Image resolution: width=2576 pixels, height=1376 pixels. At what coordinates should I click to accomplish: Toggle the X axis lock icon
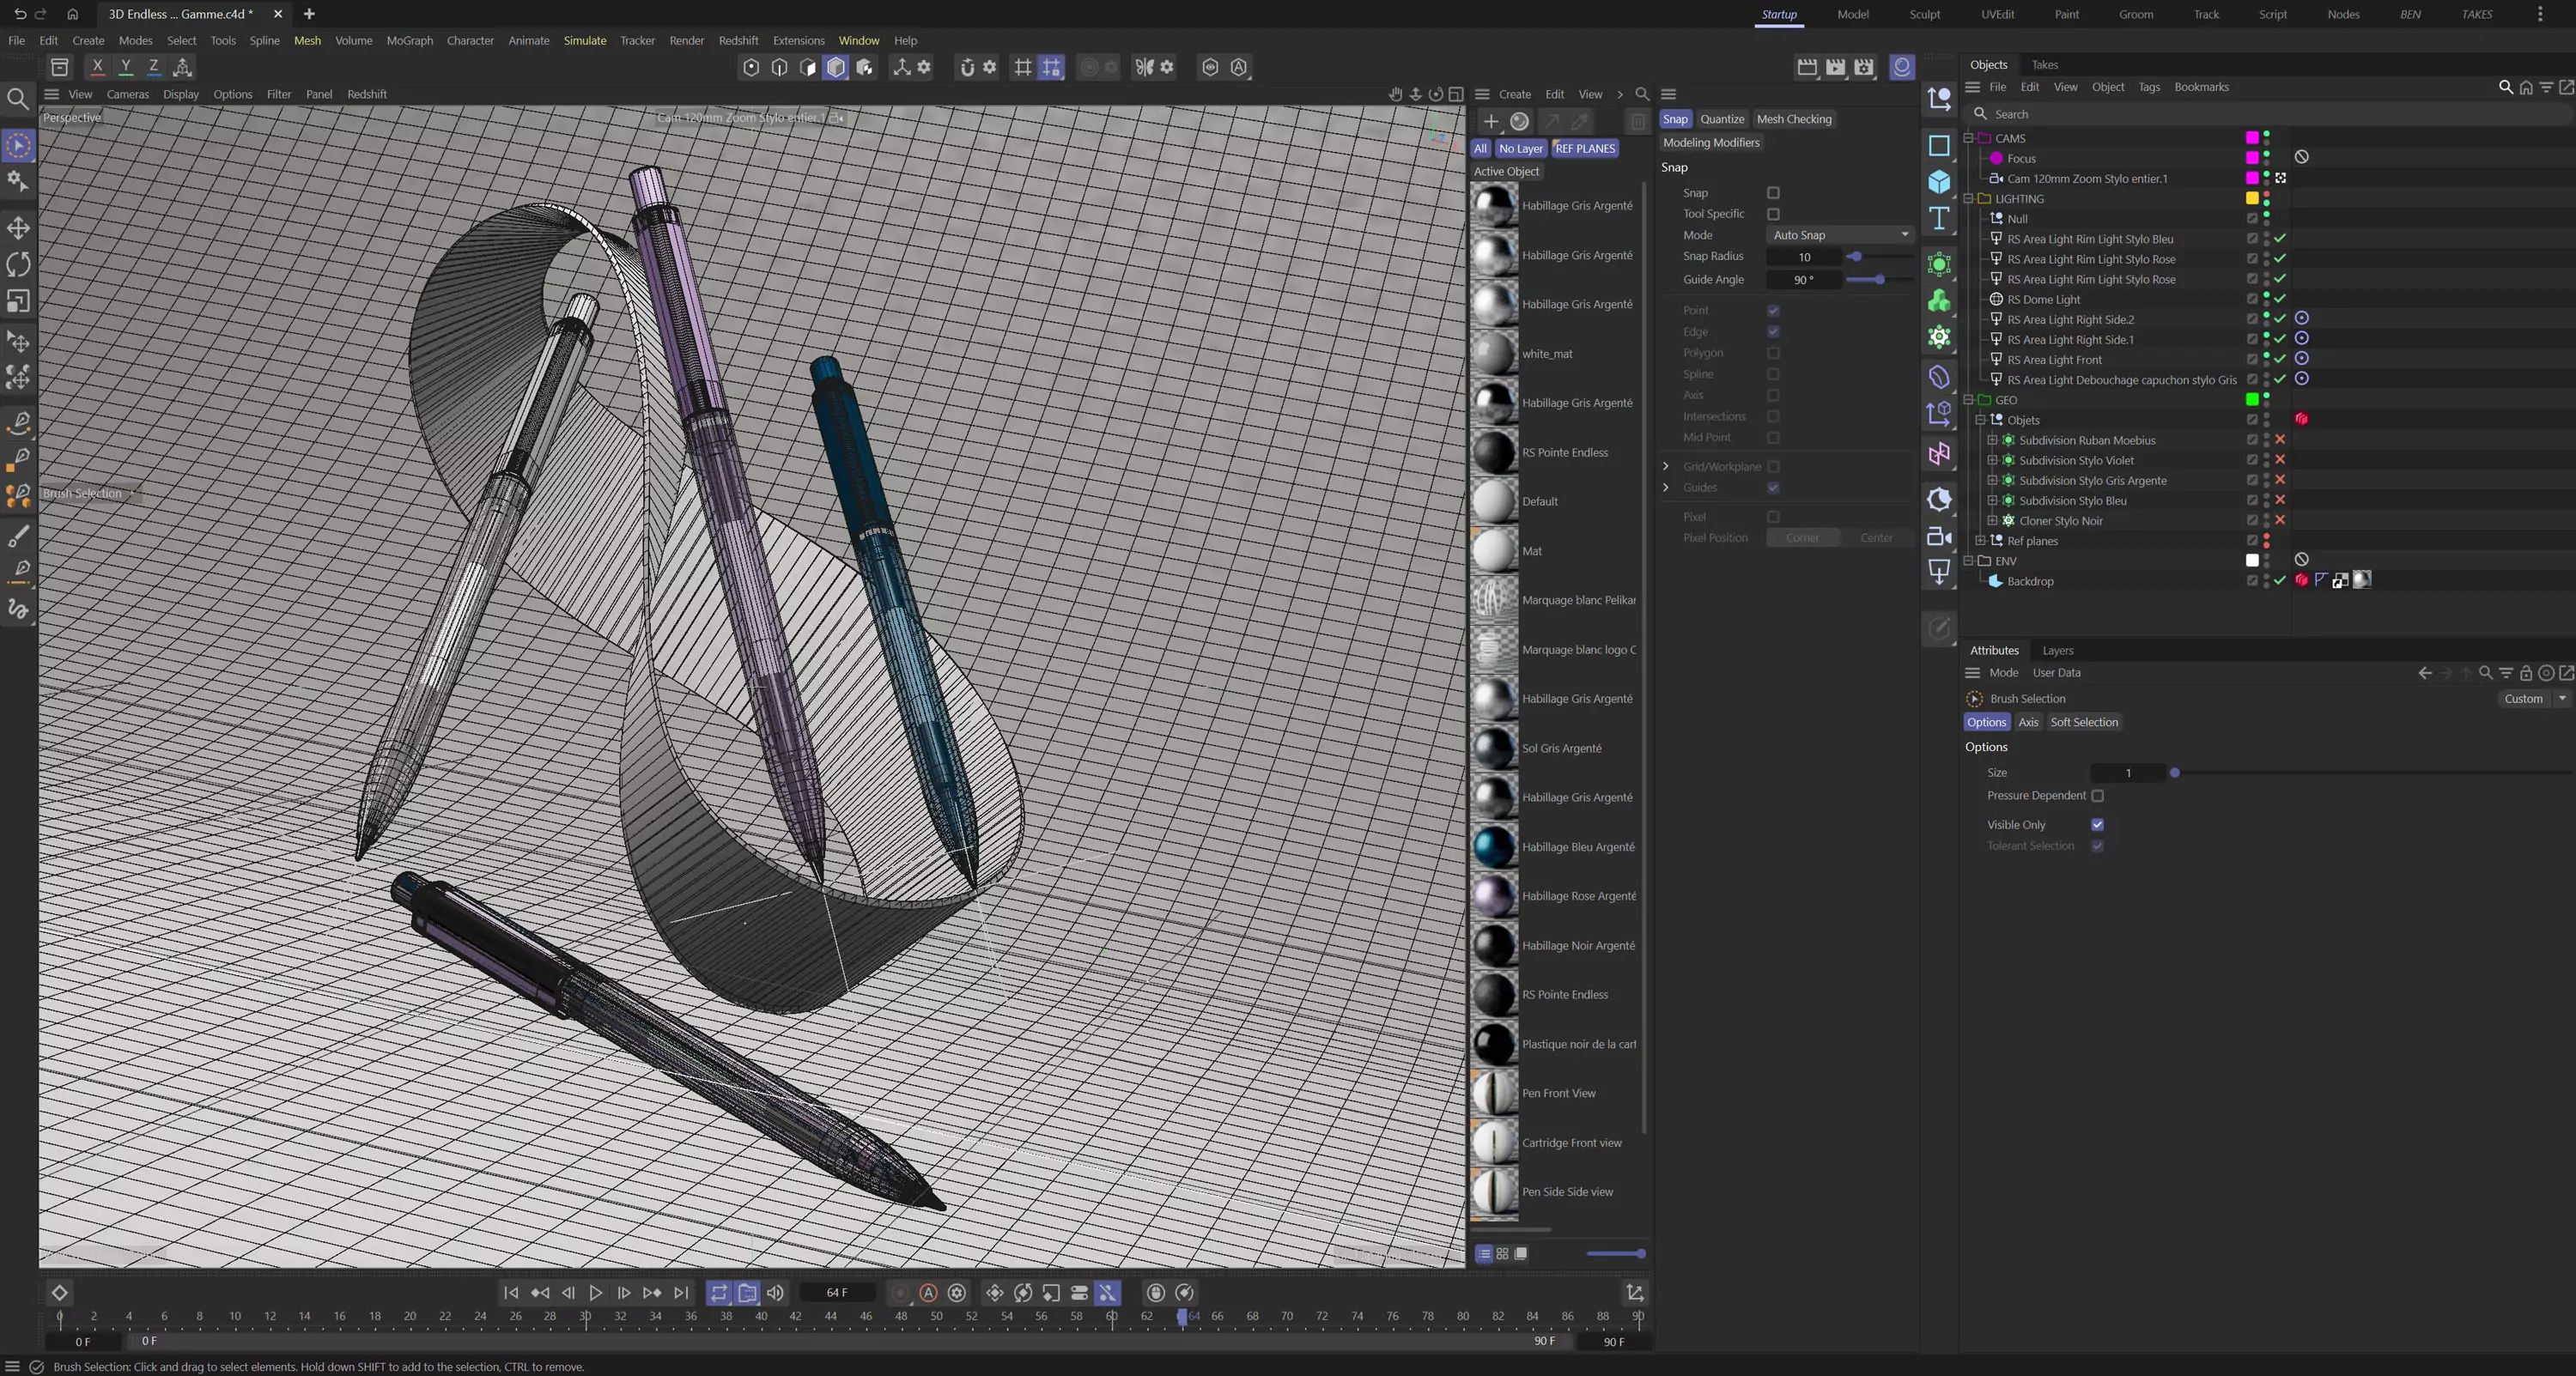tap(97, 66)
